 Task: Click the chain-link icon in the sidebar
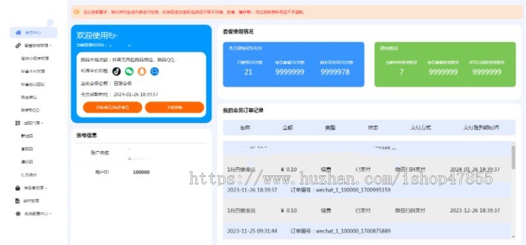click(18, 45)
